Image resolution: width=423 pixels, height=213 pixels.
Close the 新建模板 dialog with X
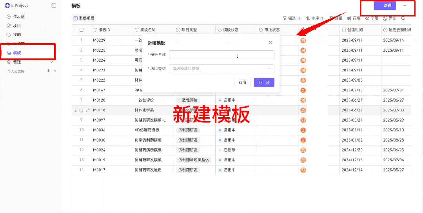(x=270, y=42)
